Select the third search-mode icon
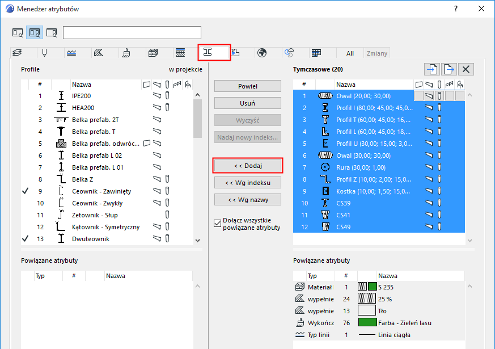Image resolution: width=495 pixels, height=349 pixels. point(52,32)
